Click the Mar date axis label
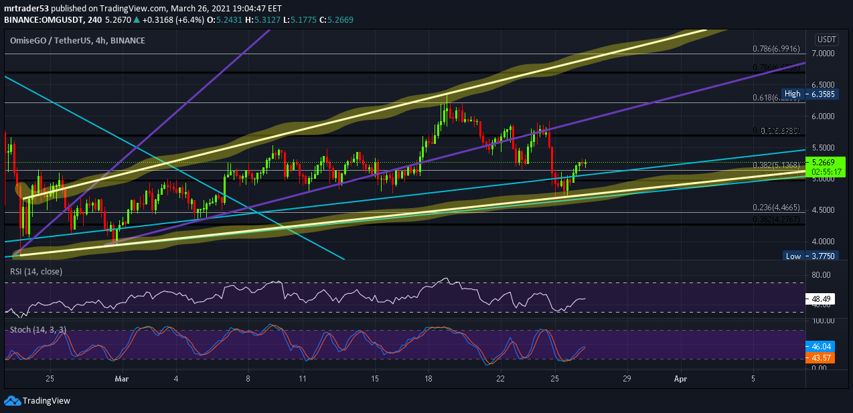The width and height of the screenshot is (853, 413). click(121, 379)
